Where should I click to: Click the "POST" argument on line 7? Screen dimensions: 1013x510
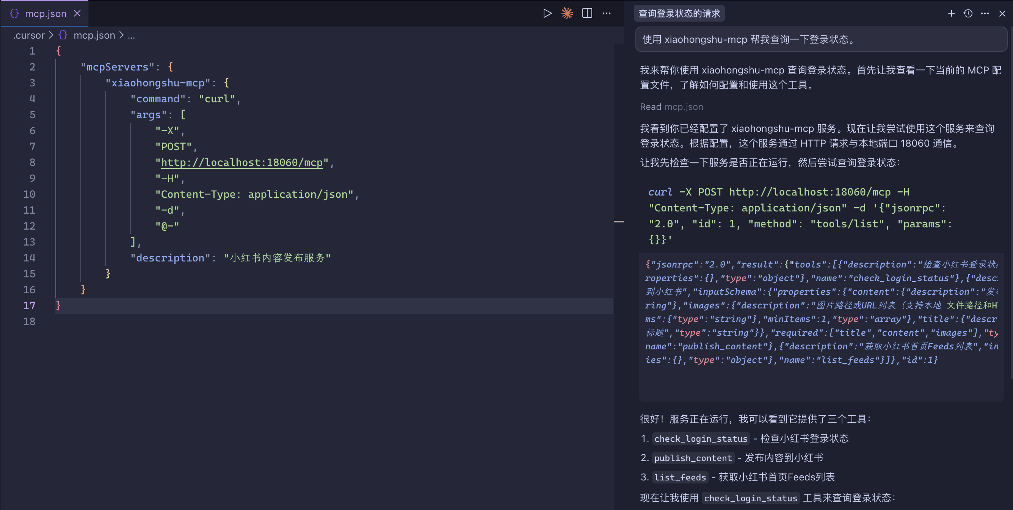coord(173,147)
